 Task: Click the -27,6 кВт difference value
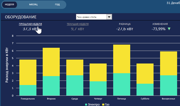[124, 29]
